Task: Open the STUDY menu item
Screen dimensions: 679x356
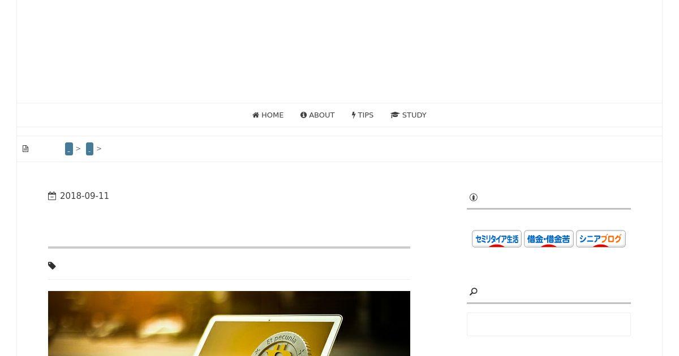Action: [x=409, y=115]
